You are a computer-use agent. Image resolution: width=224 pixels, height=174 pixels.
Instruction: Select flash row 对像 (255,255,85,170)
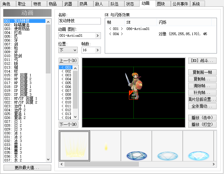coord(161,34)
